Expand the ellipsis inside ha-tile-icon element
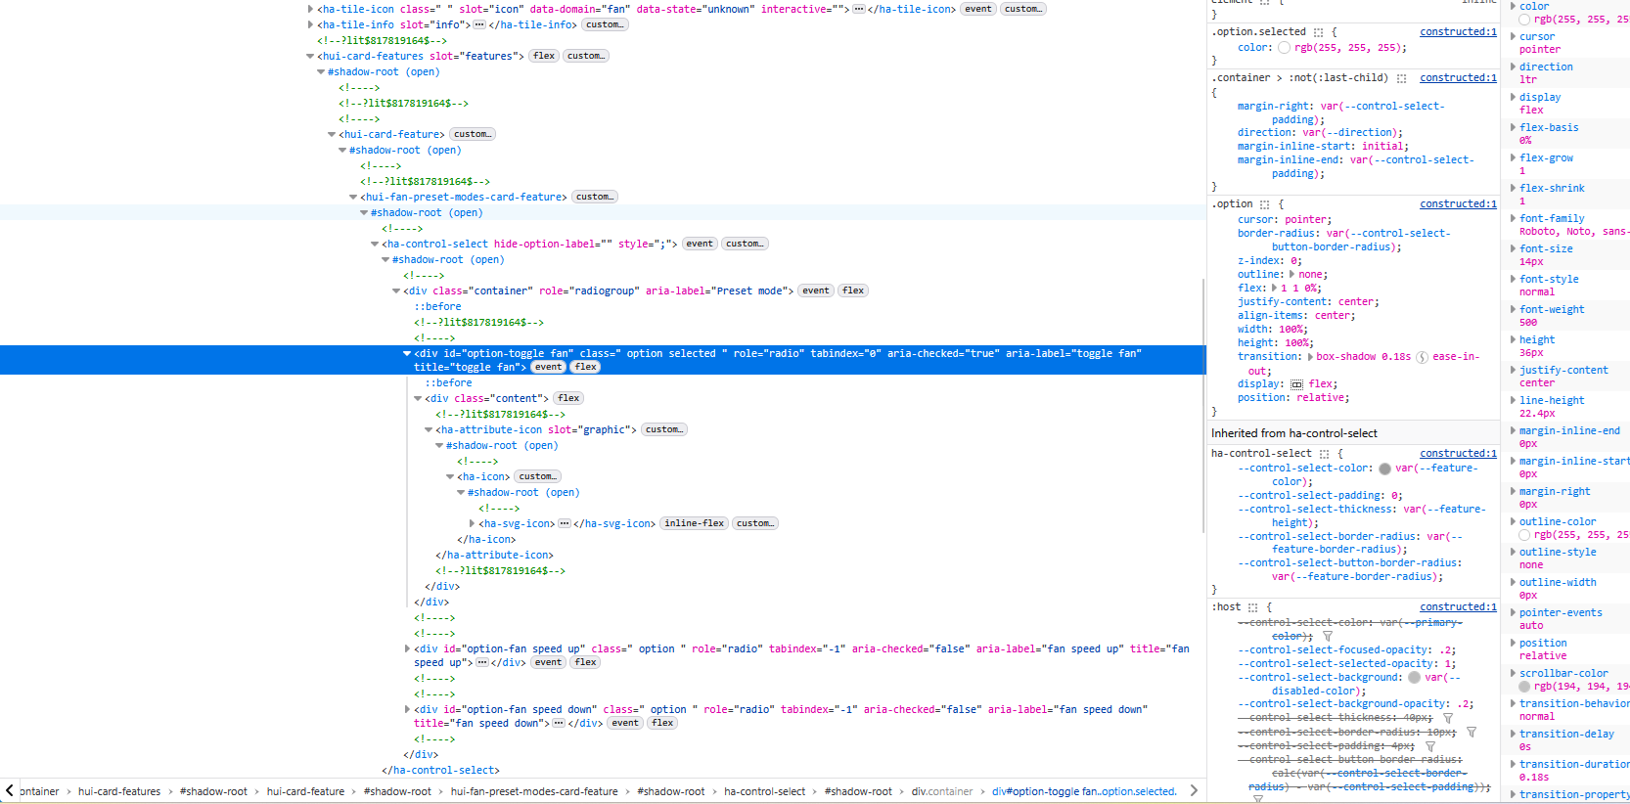Image resolution: width=1630 pixels, height=804 pixels. pyautogui.click(x=858, y=9)
